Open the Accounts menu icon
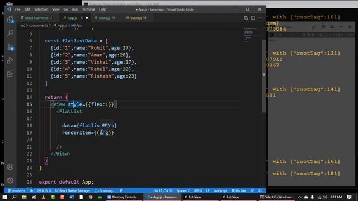 click(x=10, y=166)
